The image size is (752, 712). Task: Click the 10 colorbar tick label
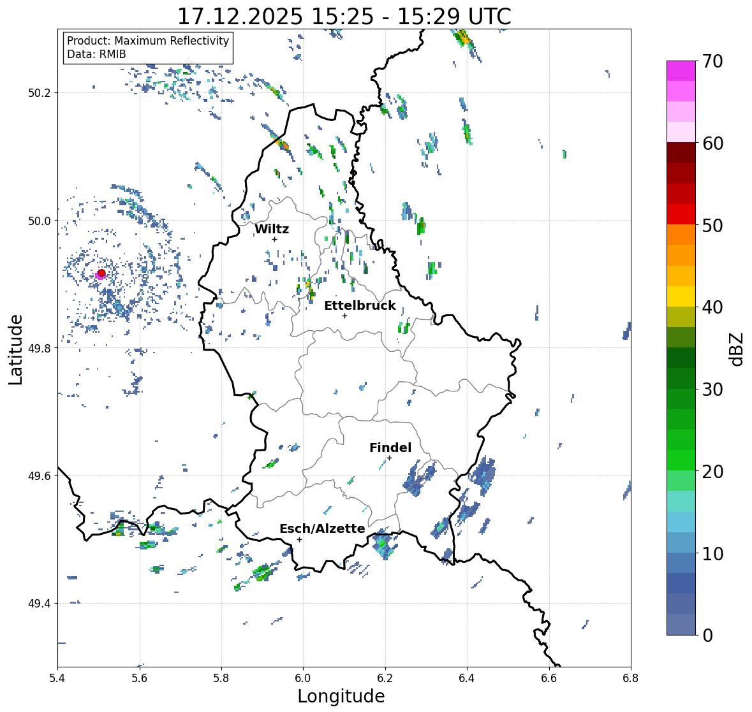point(712,554)
